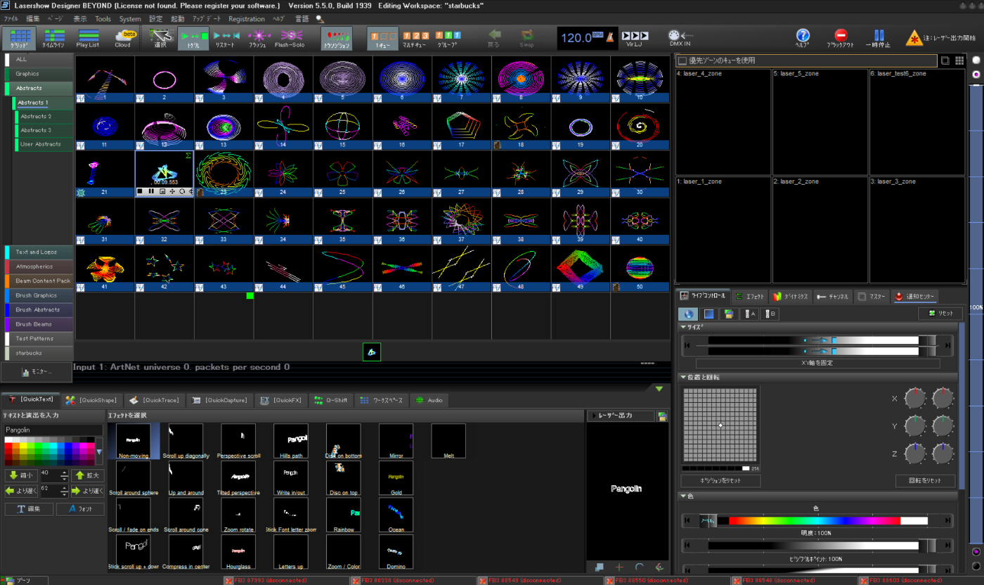Click the DMX IN icon
This screenshot has width=984, height=585.
coord(679,38)
